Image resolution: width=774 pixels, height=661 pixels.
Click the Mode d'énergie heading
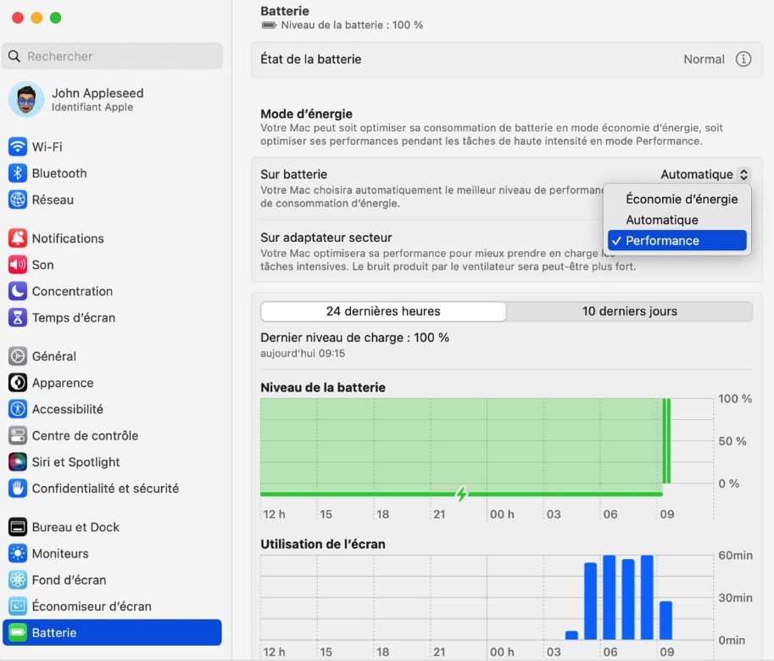306,114
